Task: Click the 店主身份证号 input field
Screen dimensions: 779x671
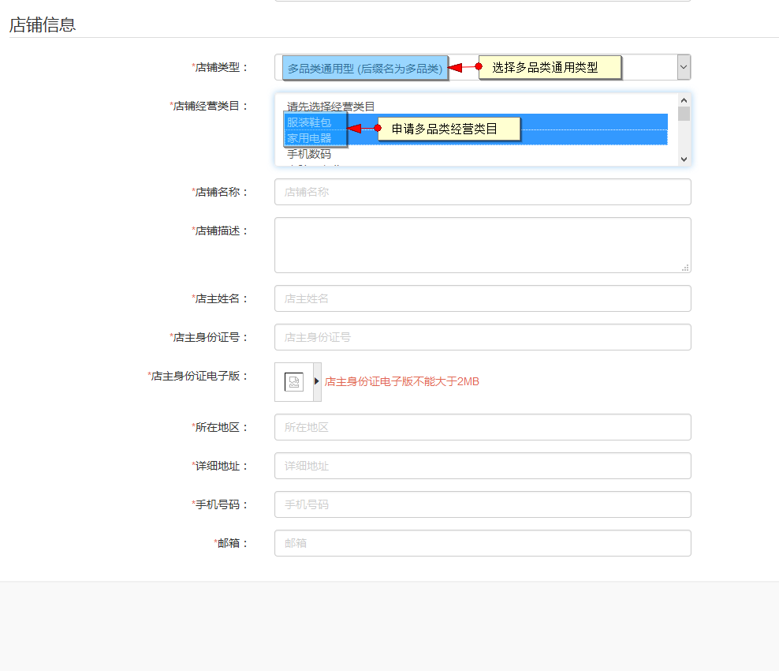Action: coord(483,337)
